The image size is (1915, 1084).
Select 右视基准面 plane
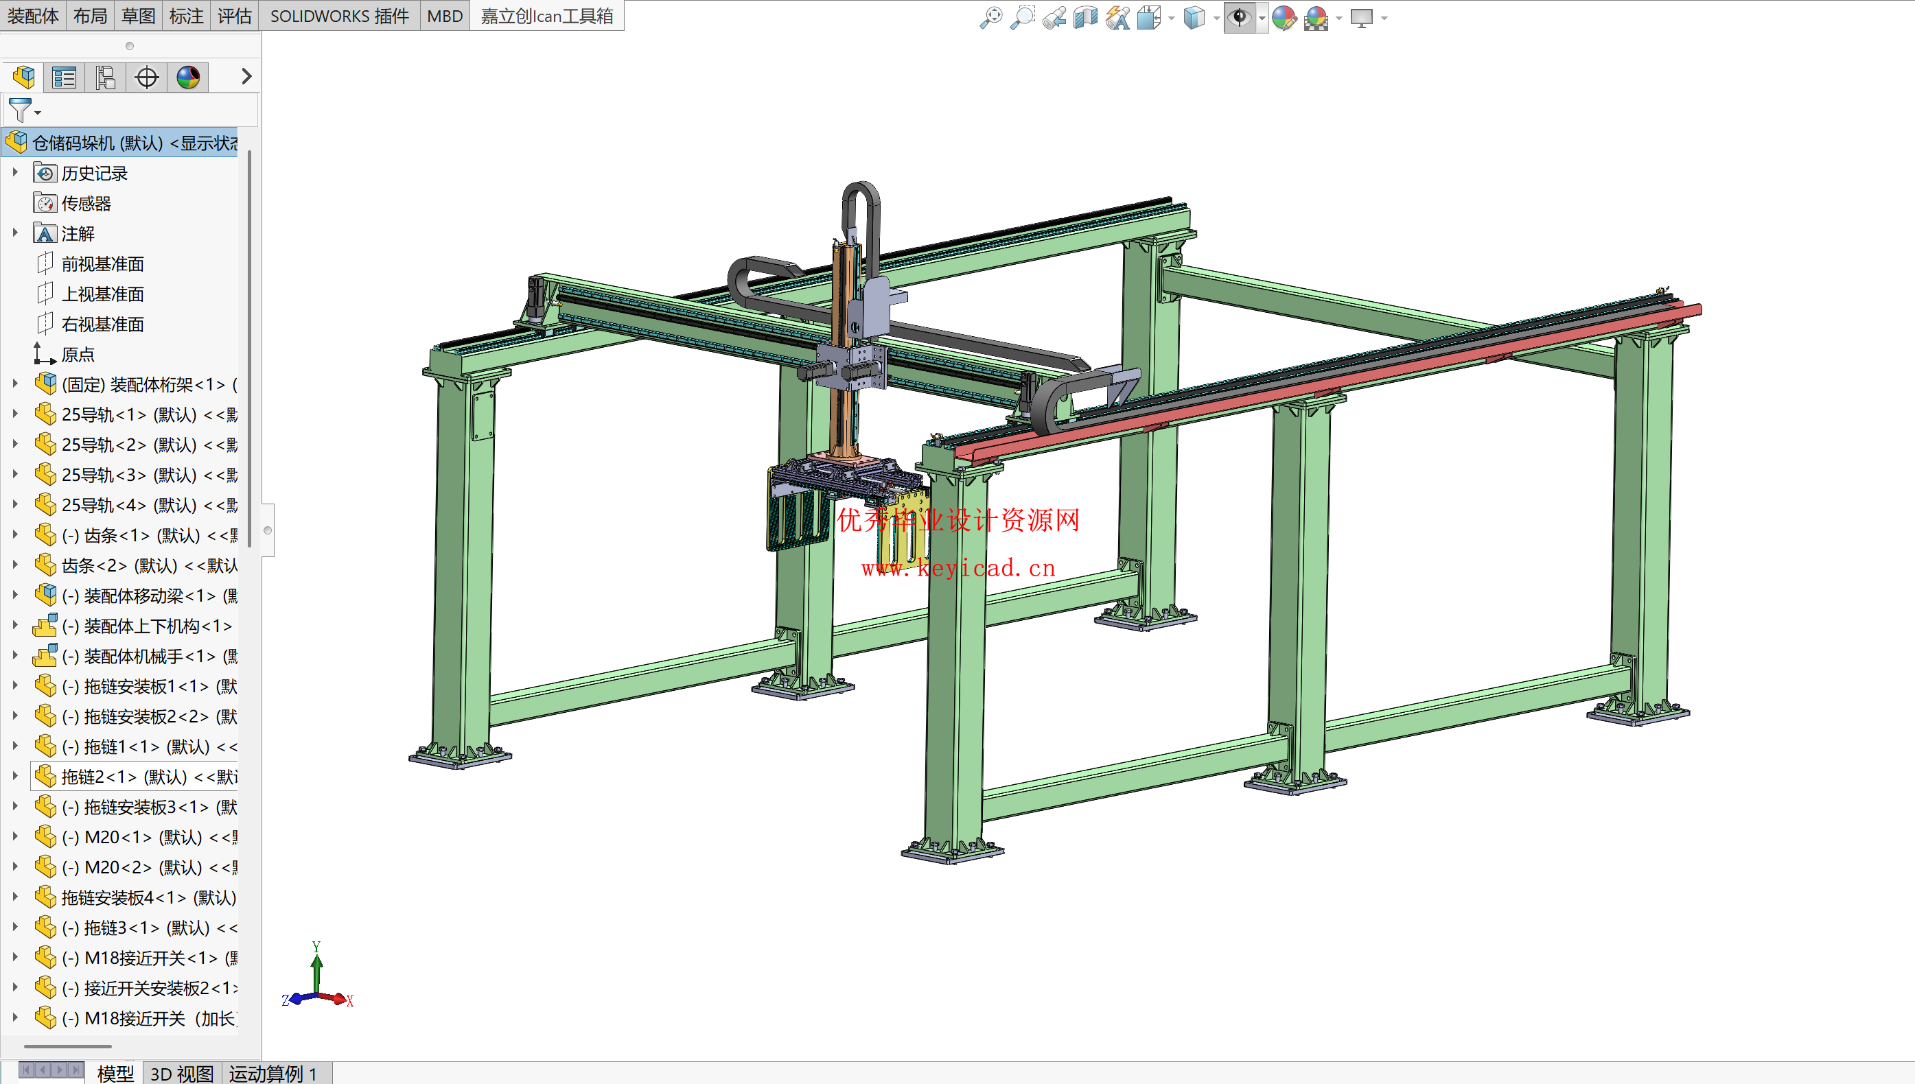(103, 324)
